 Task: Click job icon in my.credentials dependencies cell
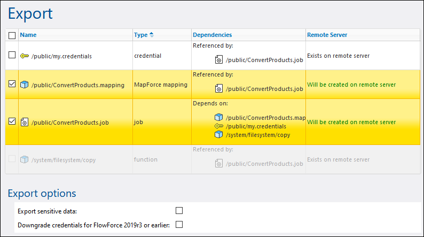pos(218,60)
